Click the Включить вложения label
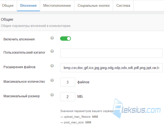Viewport: 164px width, 125px height. [x=19, y=39]
